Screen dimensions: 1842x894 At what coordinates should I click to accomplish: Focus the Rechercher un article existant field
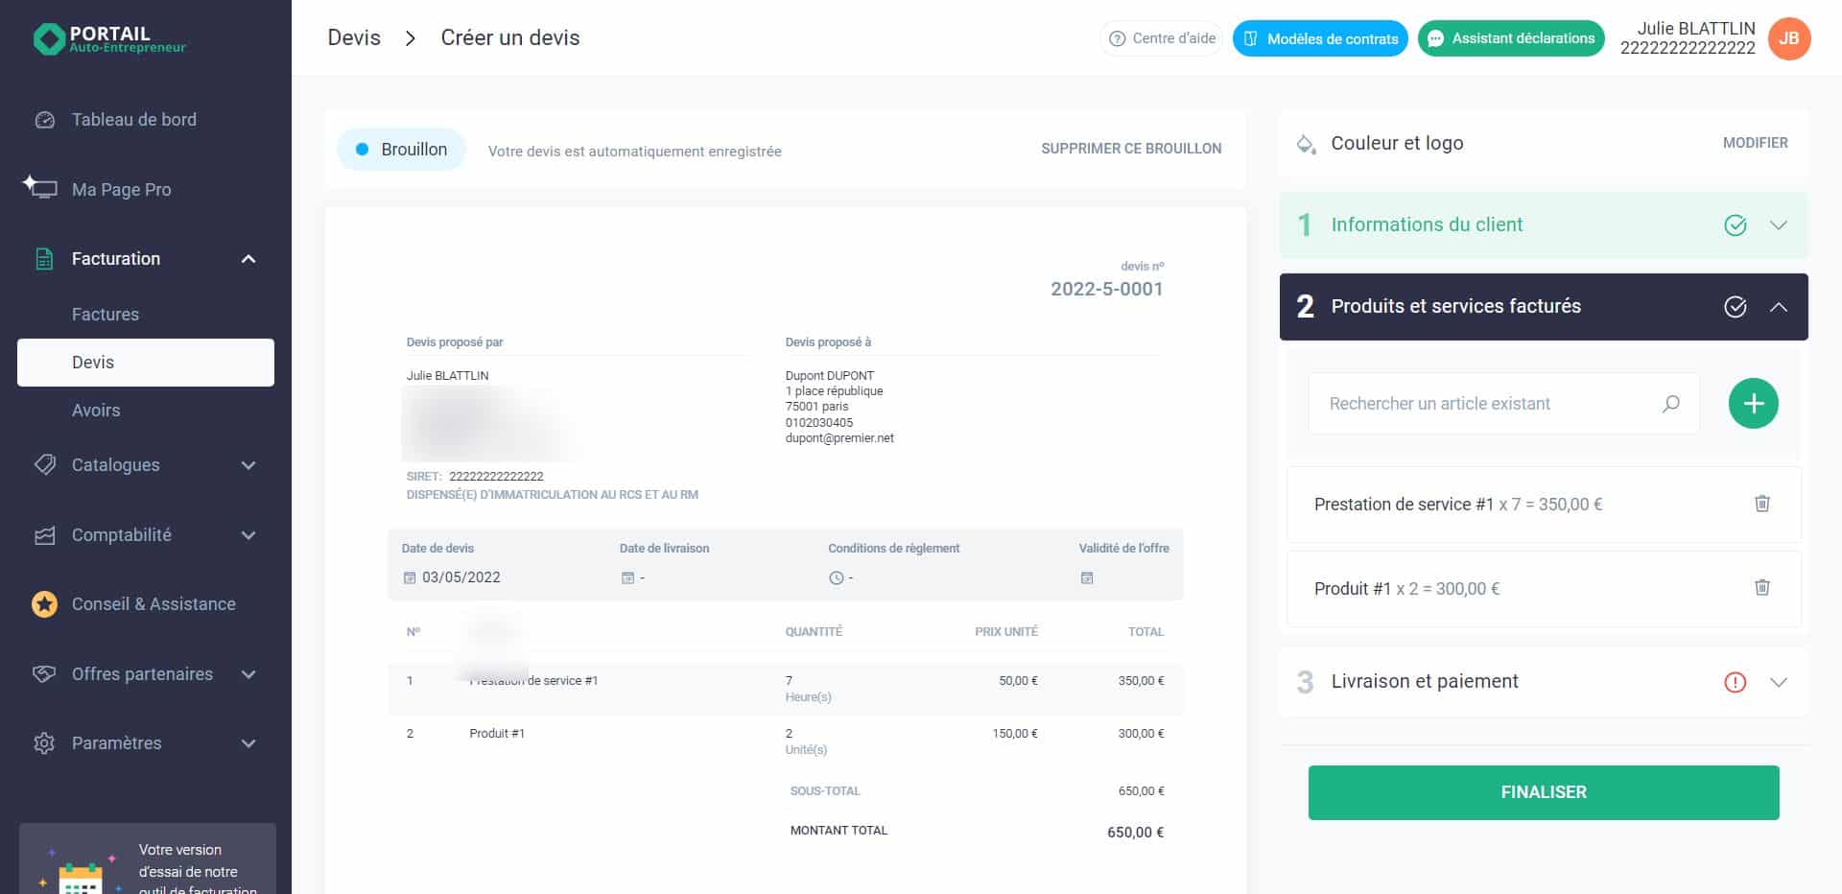point(1487,404)
